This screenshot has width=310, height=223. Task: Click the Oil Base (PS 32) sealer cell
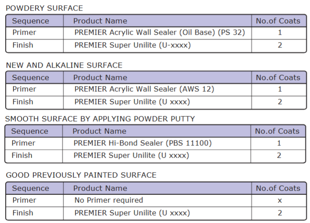coord(159,32)
